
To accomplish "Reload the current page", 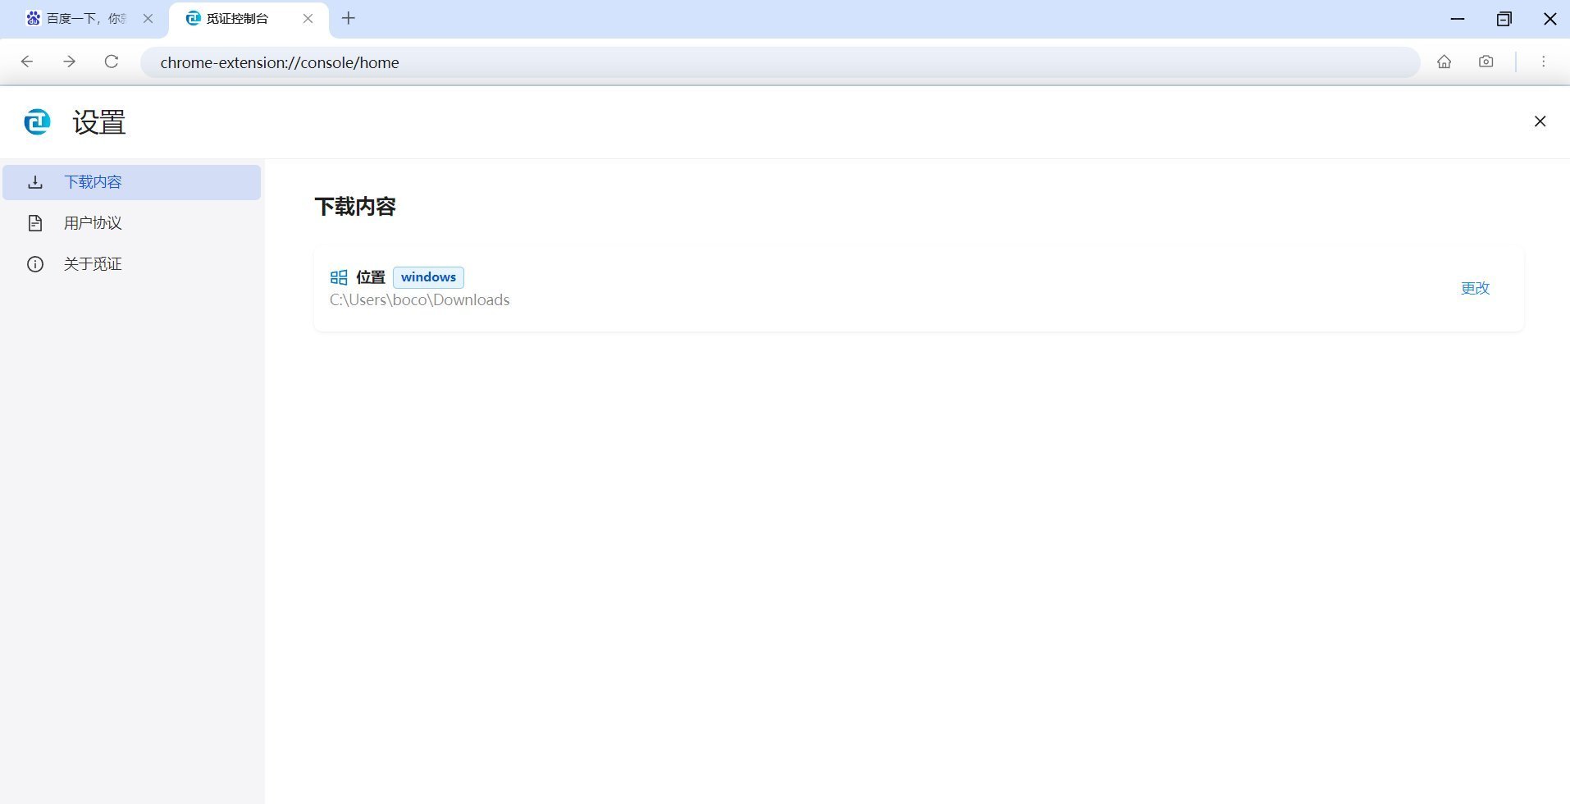I will click(112, 62).
